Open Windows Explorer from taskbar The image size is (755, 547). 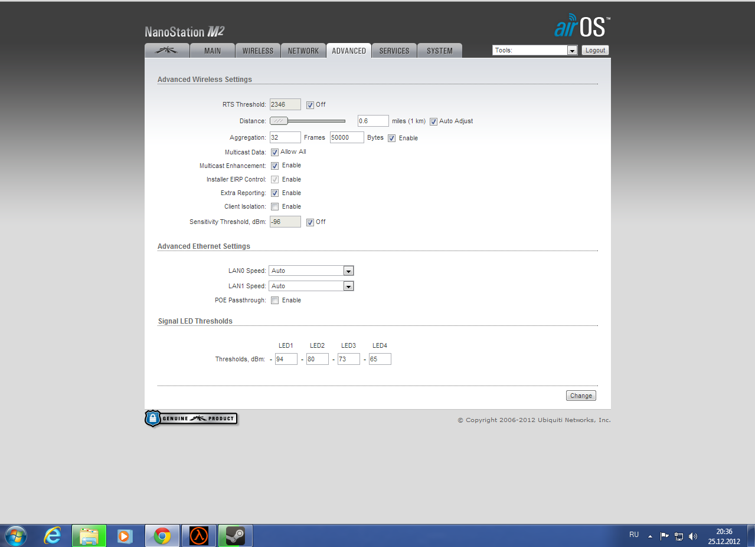89,536
